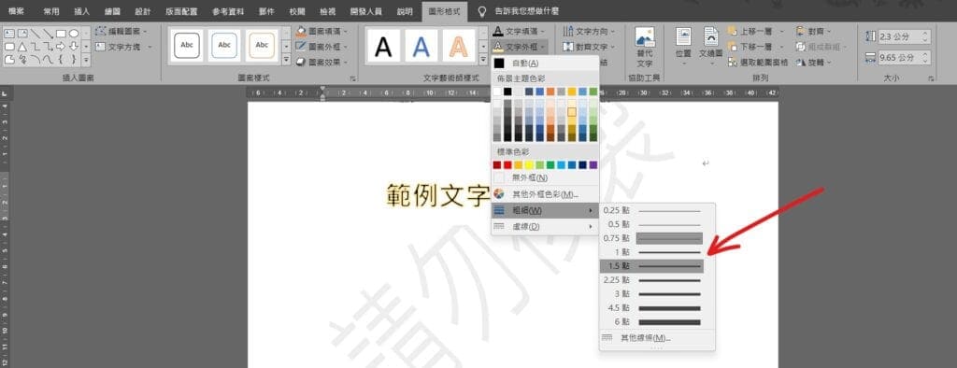This screenshot has width=957, height=368.
Task: Open 圖案外框 shape outline dropdown
Action: [x=321, y=47]
